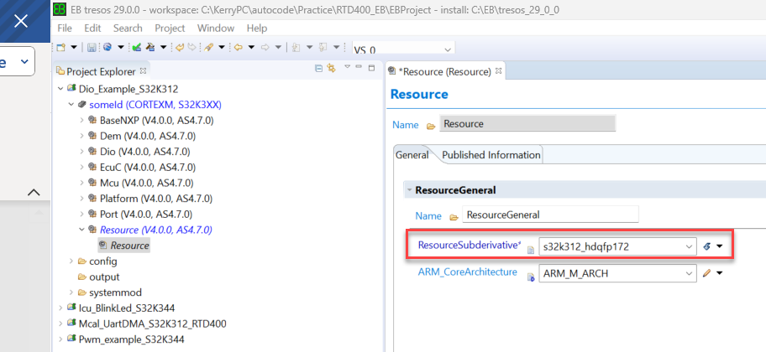The width and height of the screenshot is (766, 352).
Task: Expand the Mcu module tree node
Action: tap(81, 183)
